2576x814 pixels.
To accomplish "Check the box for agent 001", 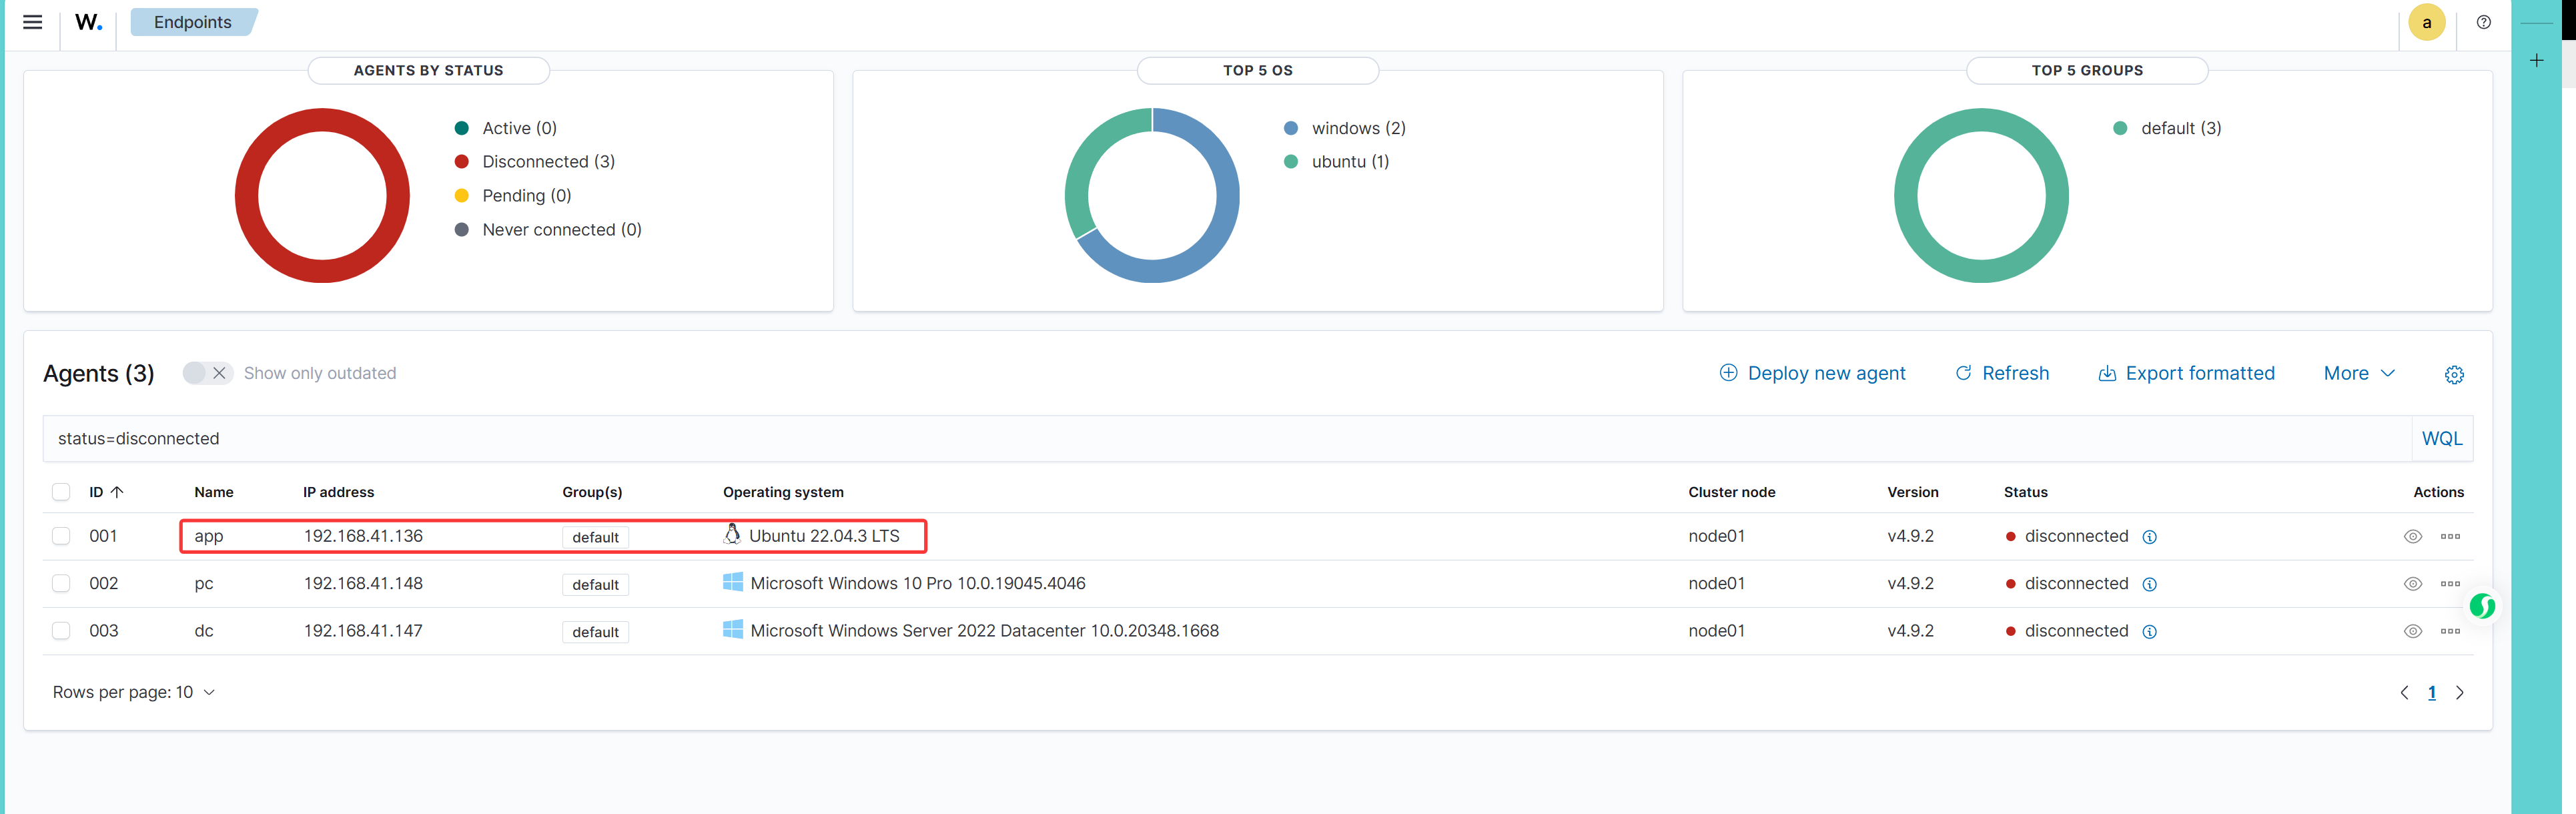I will click(x=61, y=536).
